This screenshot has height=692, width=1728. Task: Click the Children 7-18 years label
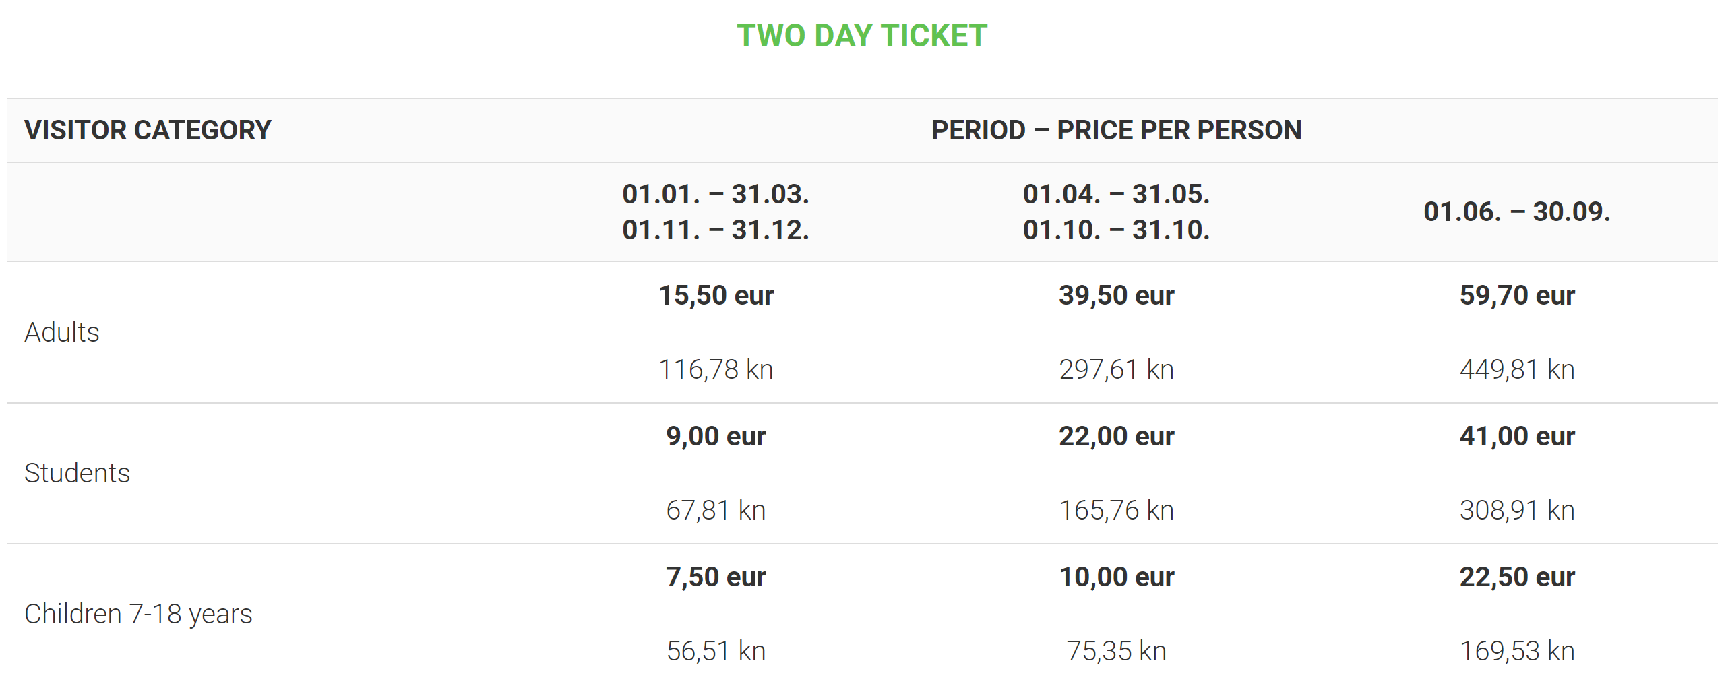coord(138,614)
